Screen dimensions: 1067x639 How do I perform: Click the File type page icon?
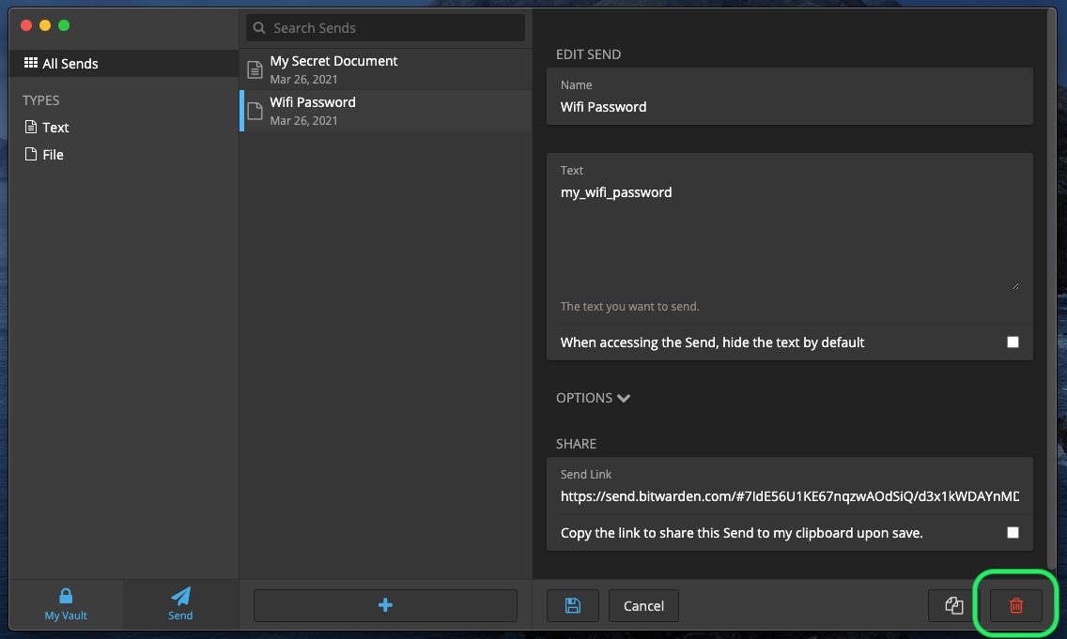click(31, 154)
